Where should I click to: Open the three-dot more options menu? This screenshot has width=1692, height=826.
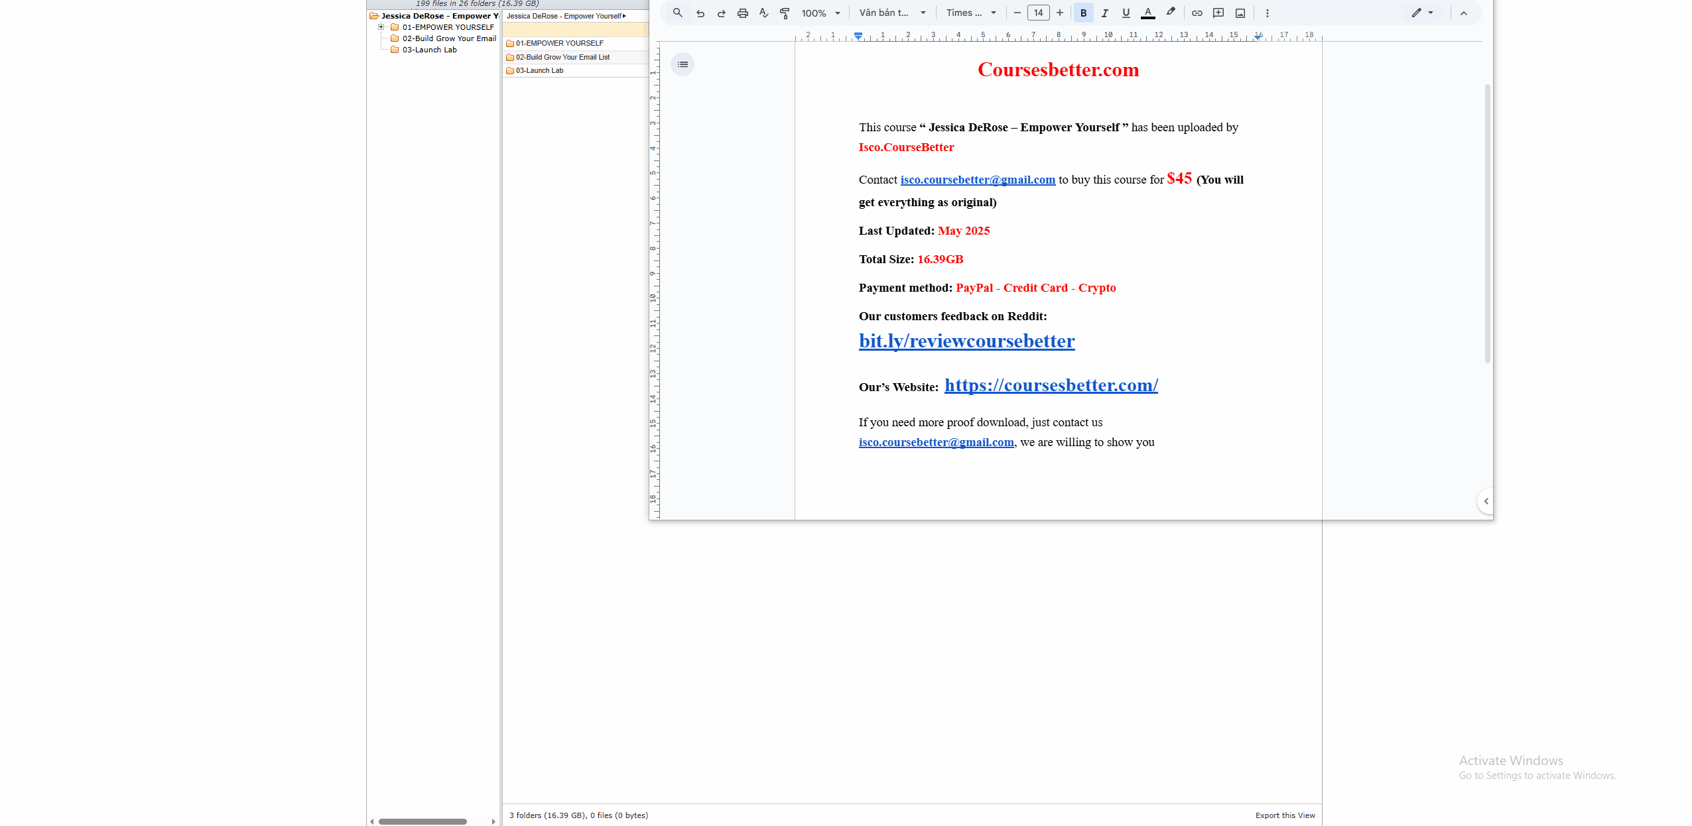click(x=1267, y=13)
